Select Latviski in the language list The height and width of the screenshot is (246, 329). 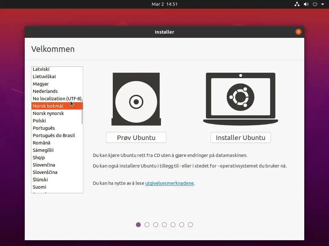tap(57, 69)
